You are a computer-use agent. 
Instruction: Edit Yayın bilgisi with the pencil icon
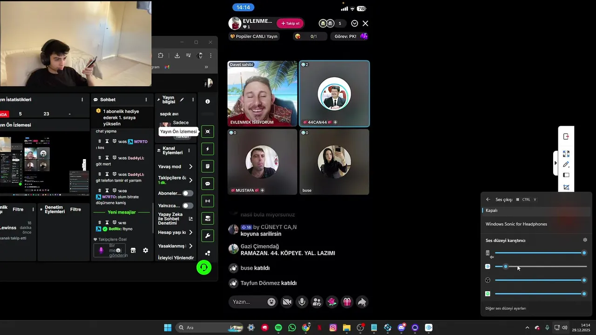(x=182, y=100)
